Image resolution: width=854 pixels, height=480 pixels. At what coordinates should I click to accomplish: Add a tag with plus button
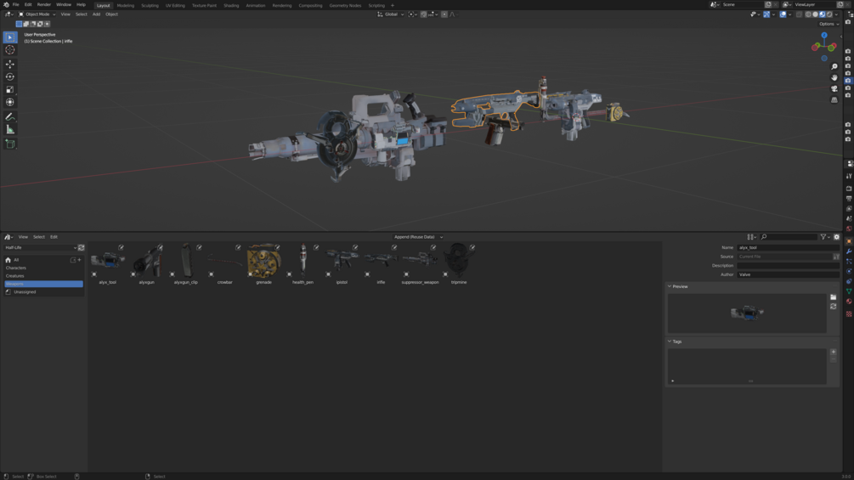click(834, 352)
